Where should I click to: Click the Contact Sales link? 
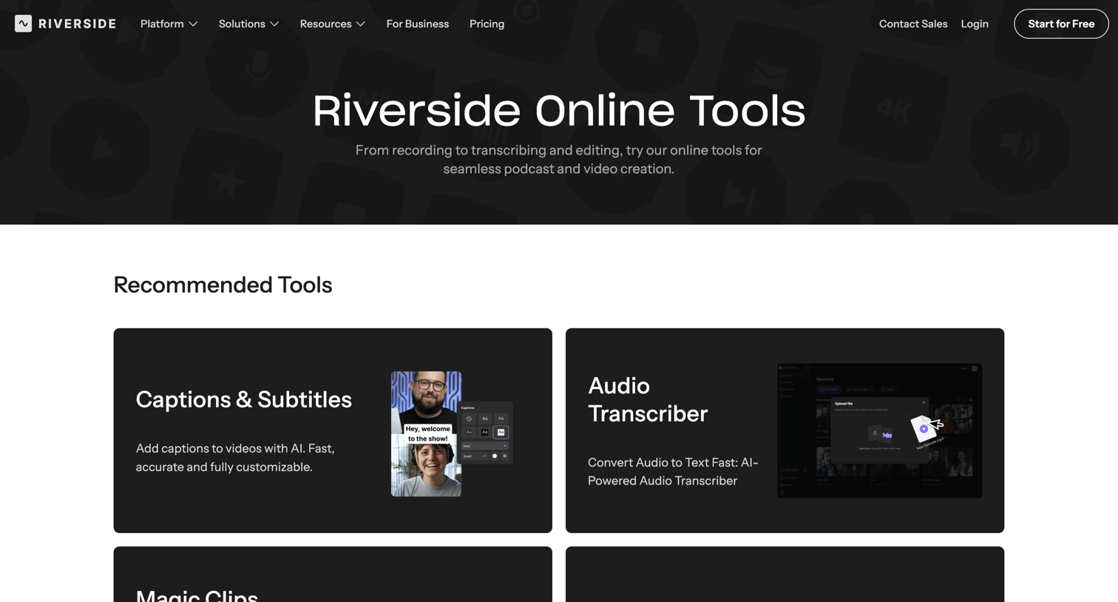913,24
